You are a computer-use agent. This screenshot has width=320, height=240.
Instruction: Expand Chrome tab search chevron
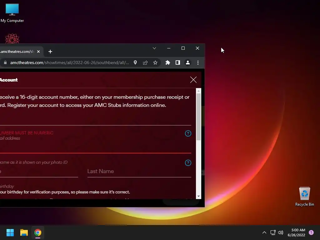[154, 48]
